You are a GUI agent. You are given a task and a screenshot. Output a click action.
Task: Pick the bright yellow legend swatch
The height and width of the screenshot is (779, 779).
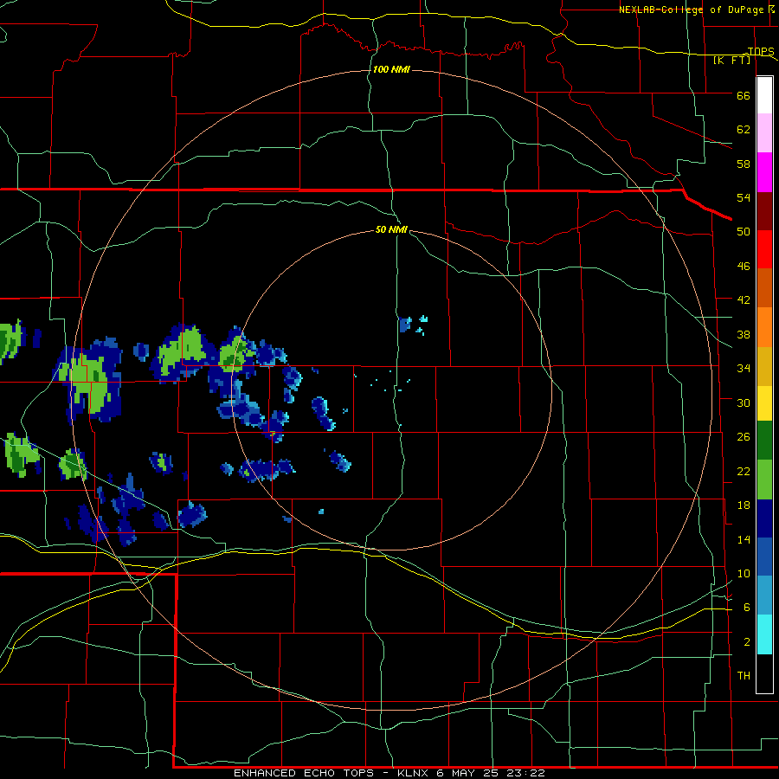(764, 403)
